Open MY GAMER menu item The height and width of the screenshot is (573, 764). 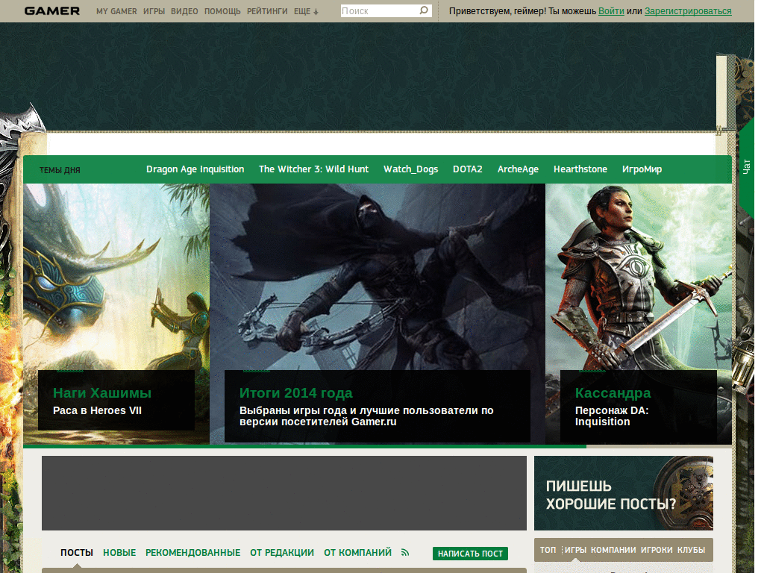click(x=116, y=11)
